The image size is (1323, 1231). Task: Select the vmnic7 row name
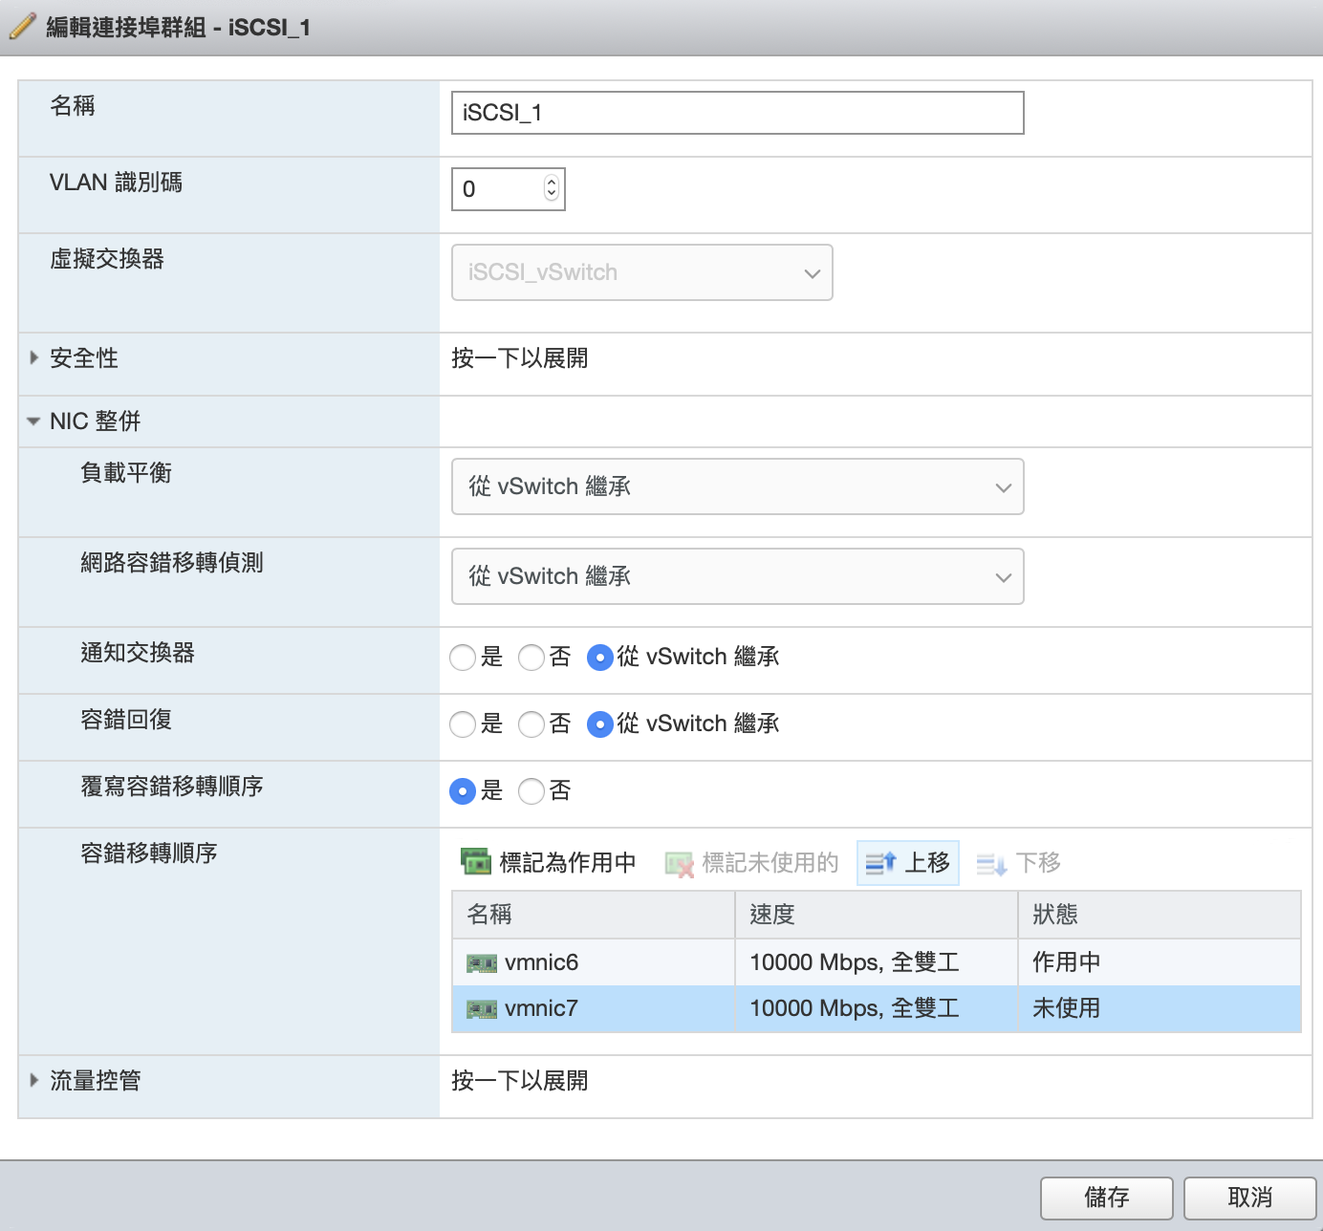pos(541,1008)
